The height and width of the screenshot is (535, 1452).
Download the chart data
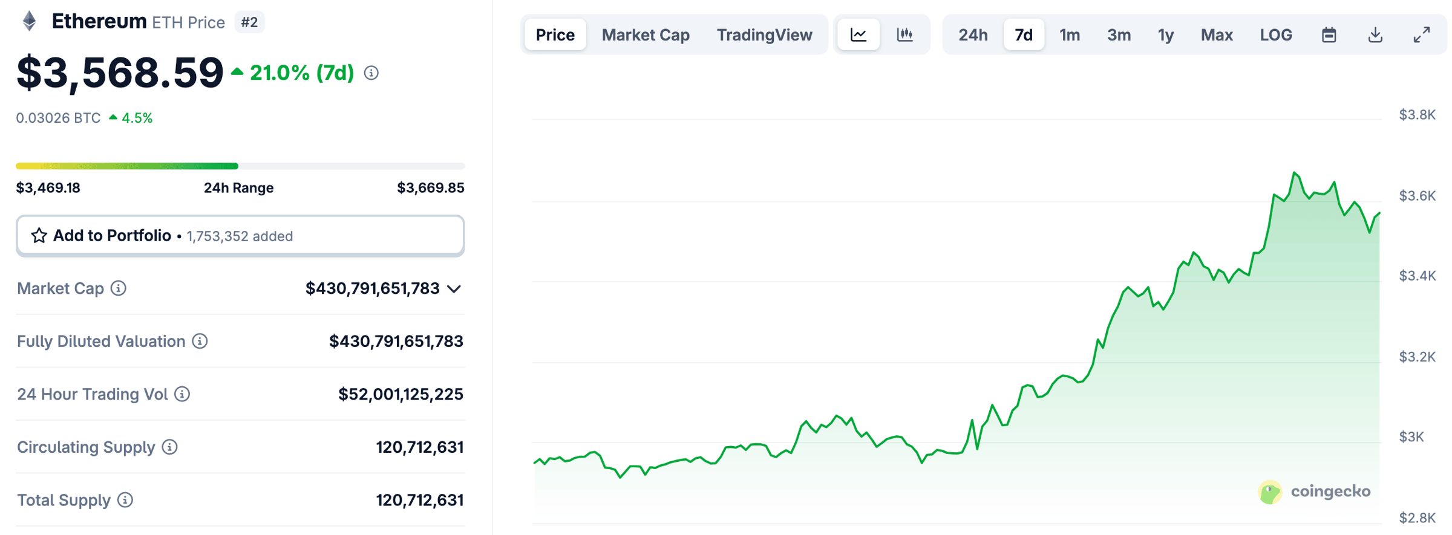(x=1375, y=35)
